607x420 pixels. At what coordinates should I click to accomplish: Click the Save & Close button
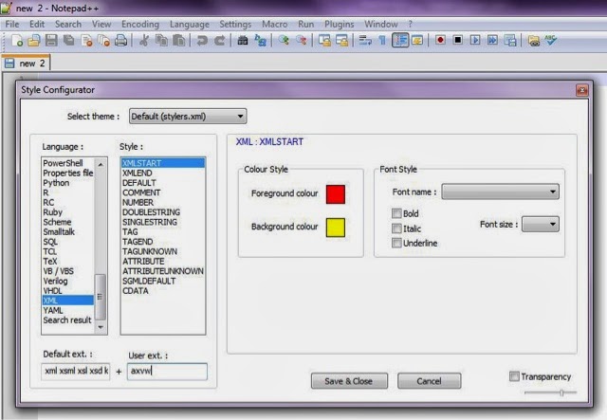(x=349, y=381)
